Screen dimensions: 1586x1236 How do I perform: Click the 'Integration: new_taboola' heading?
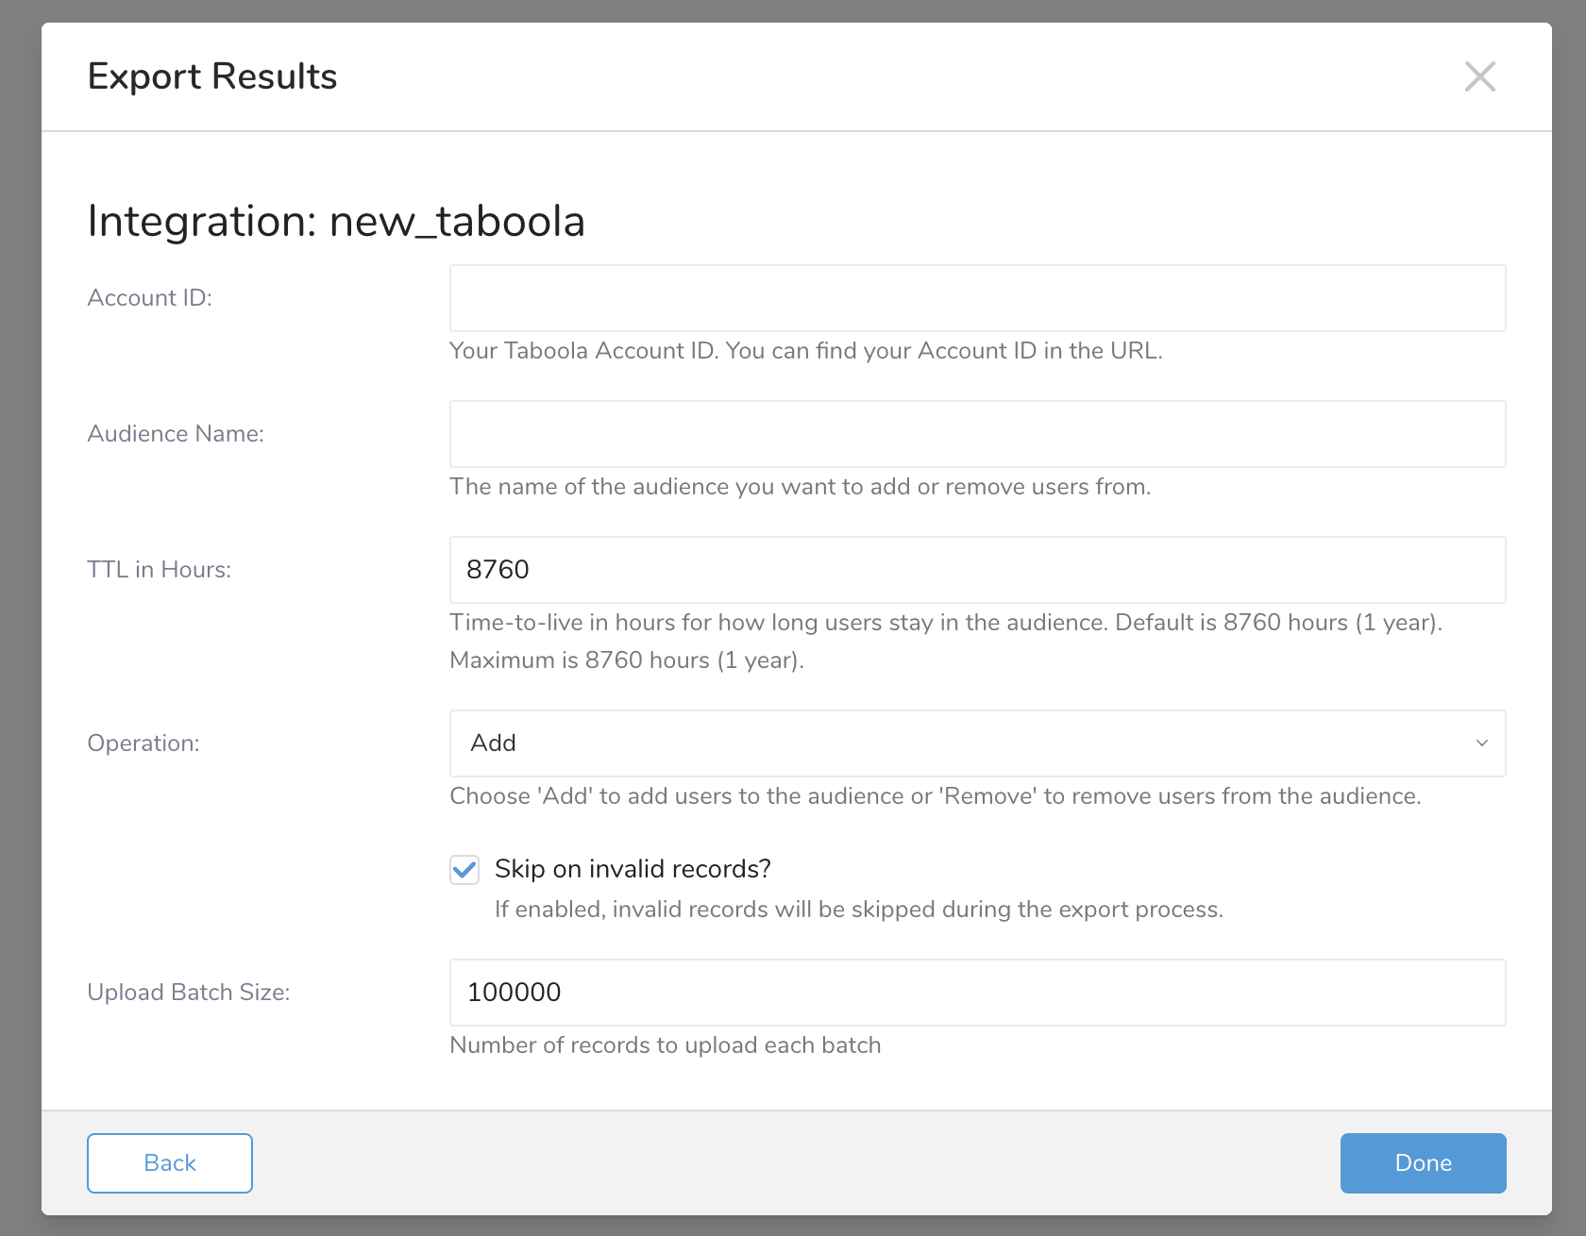coord(336,222)
